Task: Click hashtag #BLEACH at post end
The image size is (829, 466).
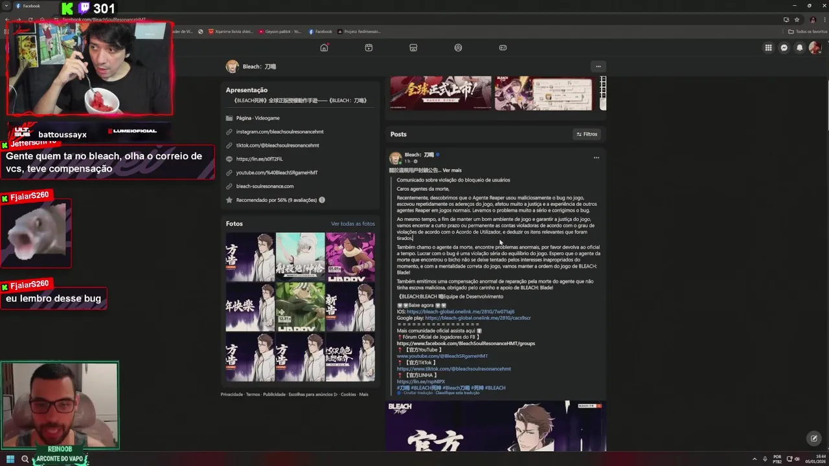Action: [x=495, y=388]
